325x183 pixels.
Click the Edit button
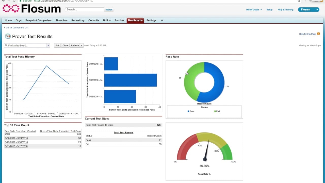57,45
